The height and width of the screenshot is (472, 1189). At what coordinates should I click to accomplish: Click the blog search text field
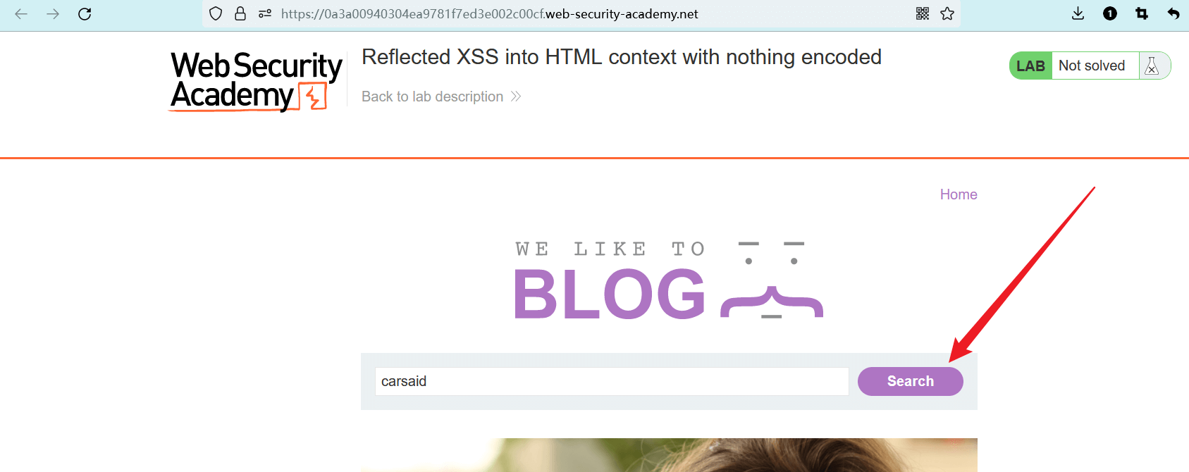click(611, 381)
